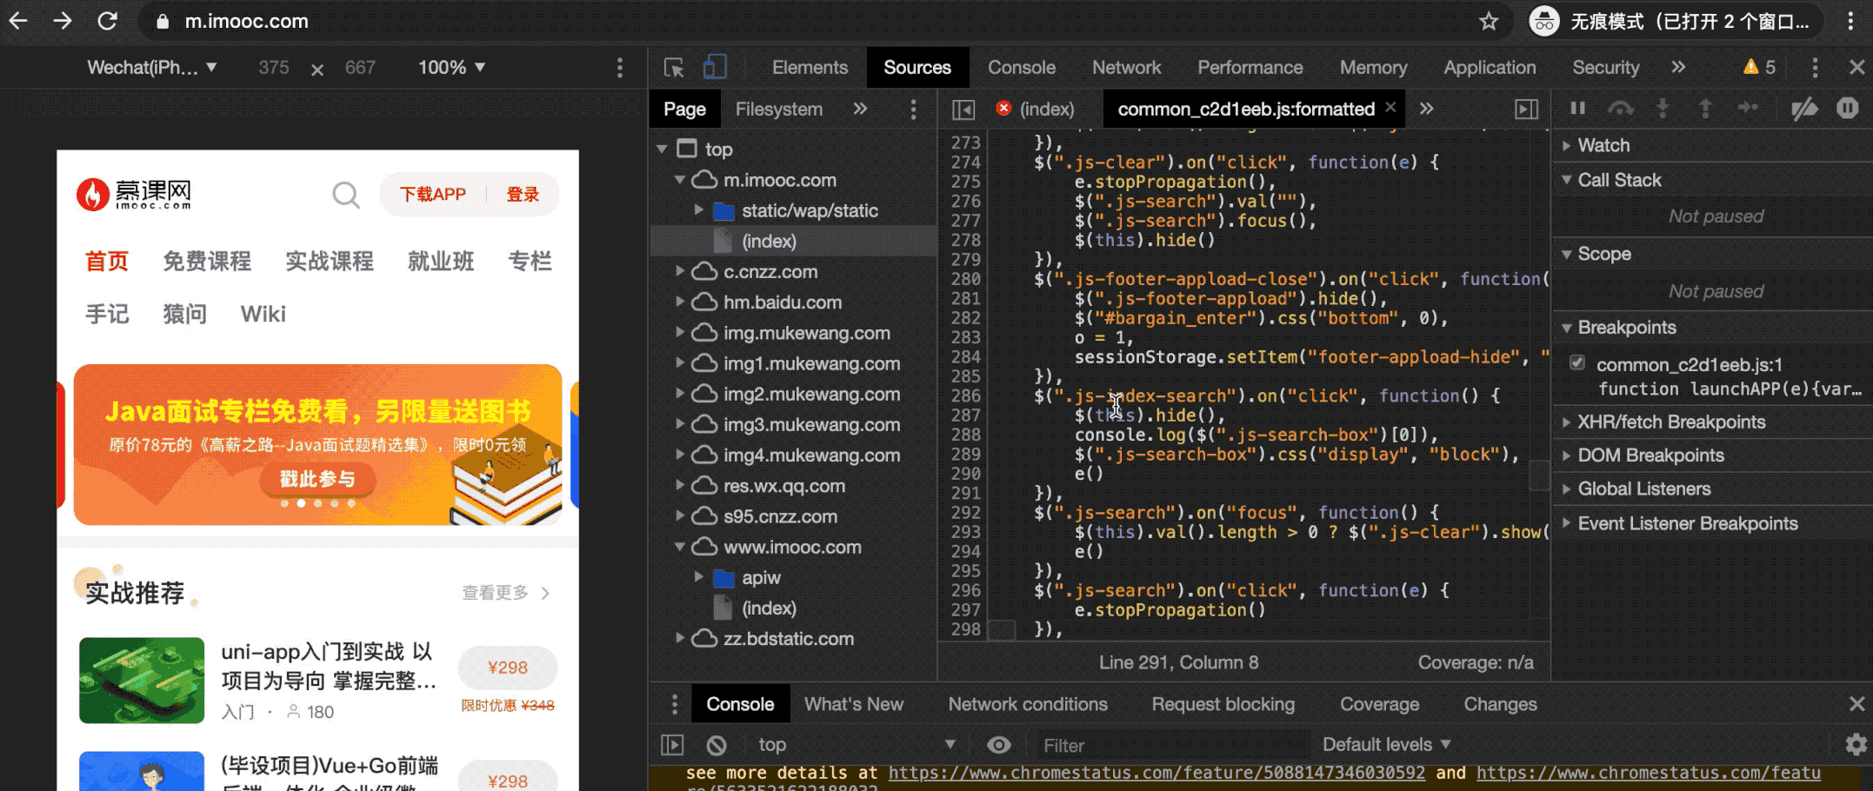This screenshot has height=791, width=1873.
Task: Open the Default levels dropdown
Action: tap(1387, 745)
